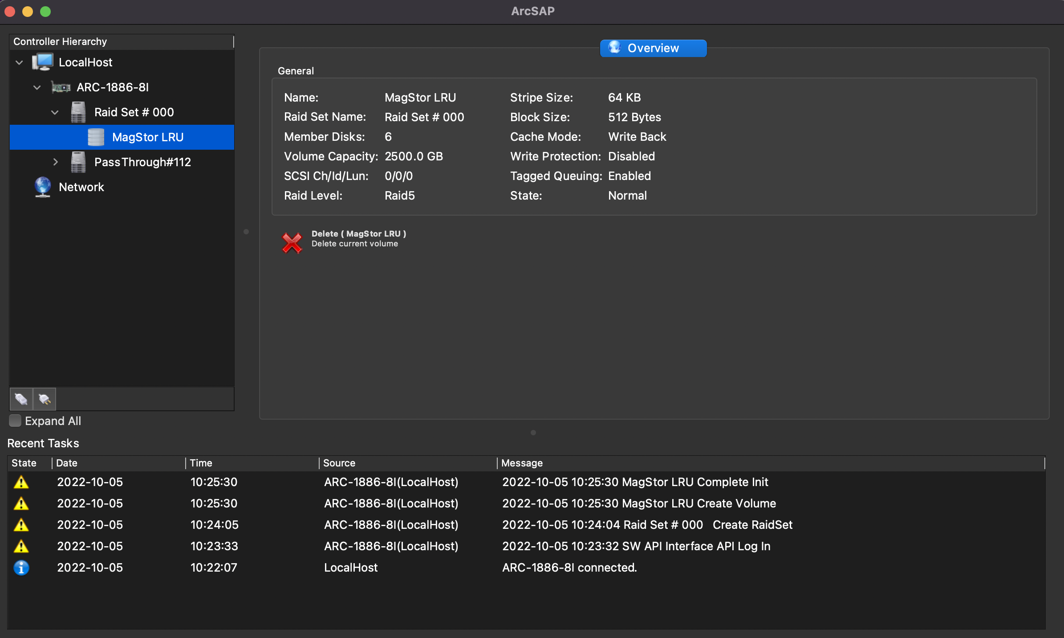Screen dimensions: 1064x638
Task: Collapse the ARC-1886-8I controller node
Action: coord(37,87)
